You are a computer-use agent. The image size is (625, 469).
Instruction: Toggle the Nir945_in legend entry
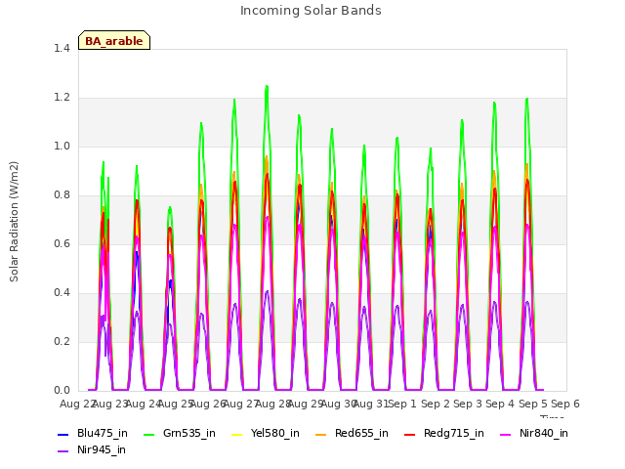(92, 450)
